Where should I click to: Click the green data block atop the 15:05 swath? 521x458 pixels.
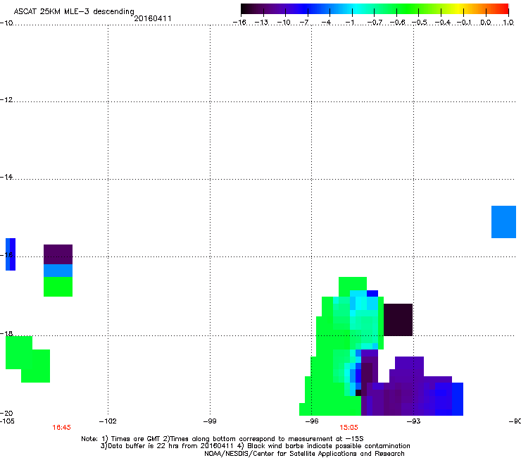pos(353,283)
